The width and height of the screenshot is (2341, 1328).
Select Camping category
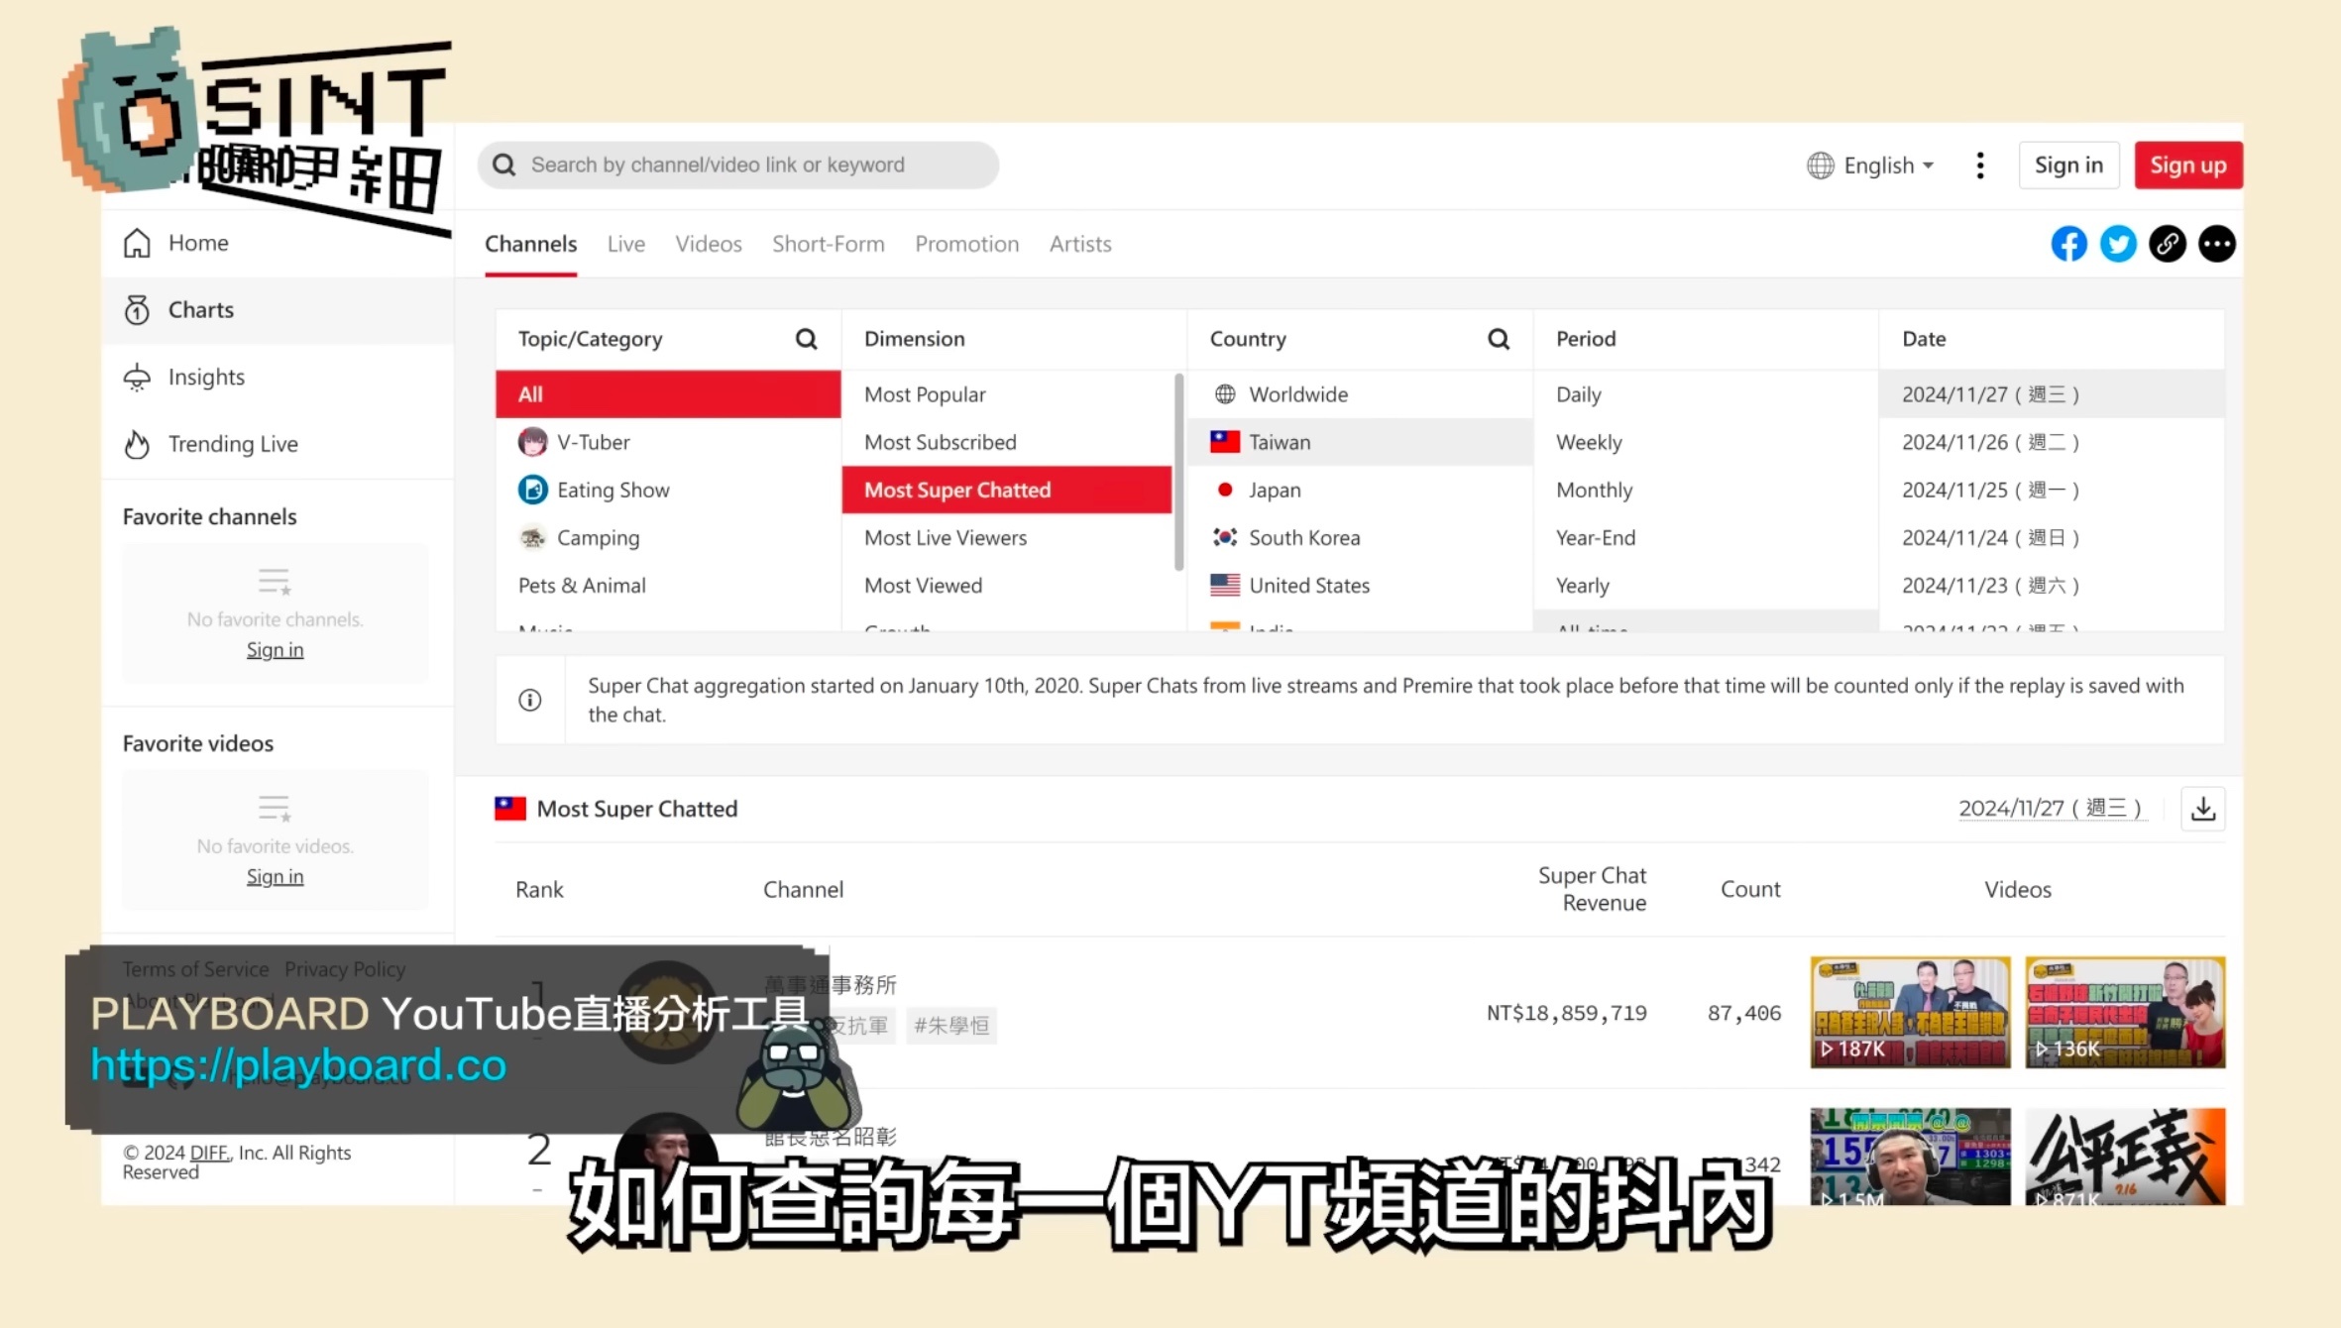pyautogui.click(x=668, y=537)
